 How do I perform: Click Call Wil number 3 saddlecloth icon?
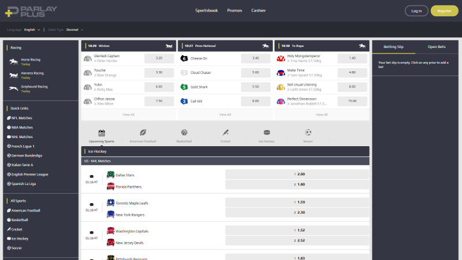point(184,101)
